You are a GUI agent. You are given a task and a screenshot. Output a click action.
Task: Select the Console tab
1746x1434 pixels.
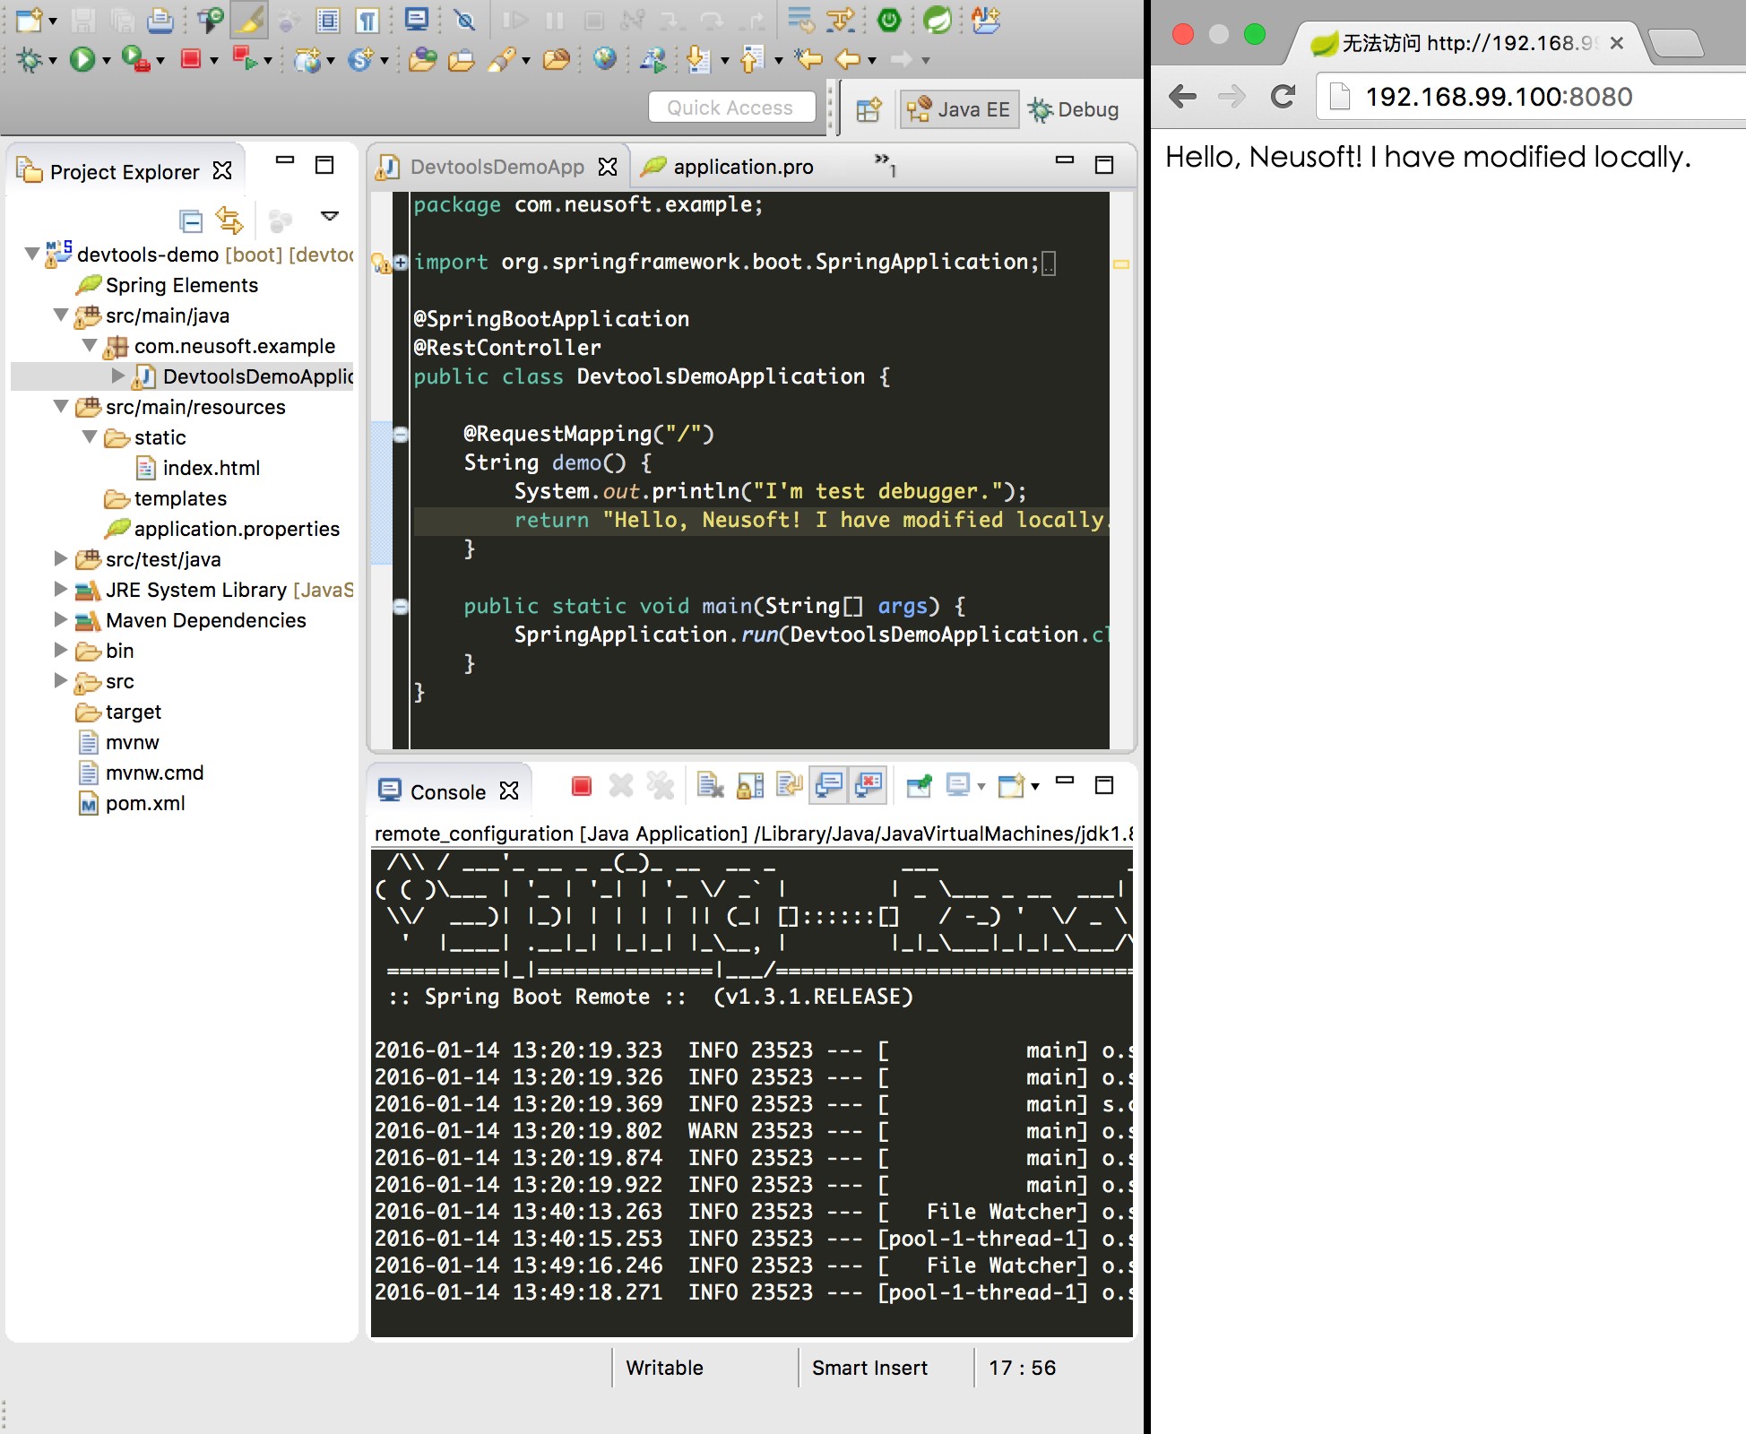tap(447, 791)
